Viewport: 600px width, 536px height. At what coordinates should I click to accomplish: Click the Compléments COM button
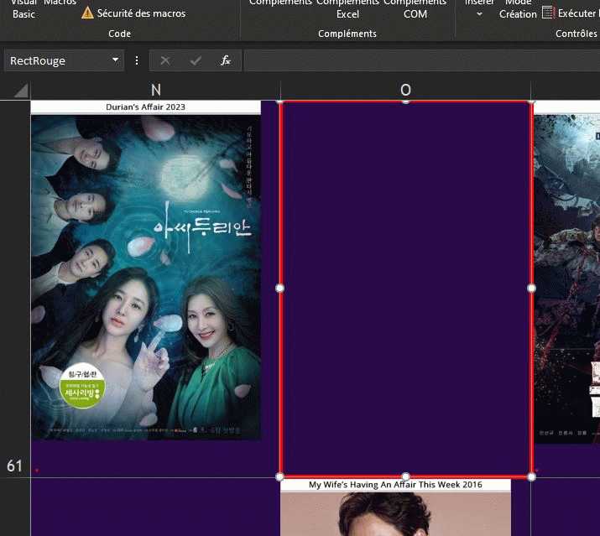point(415,8)
